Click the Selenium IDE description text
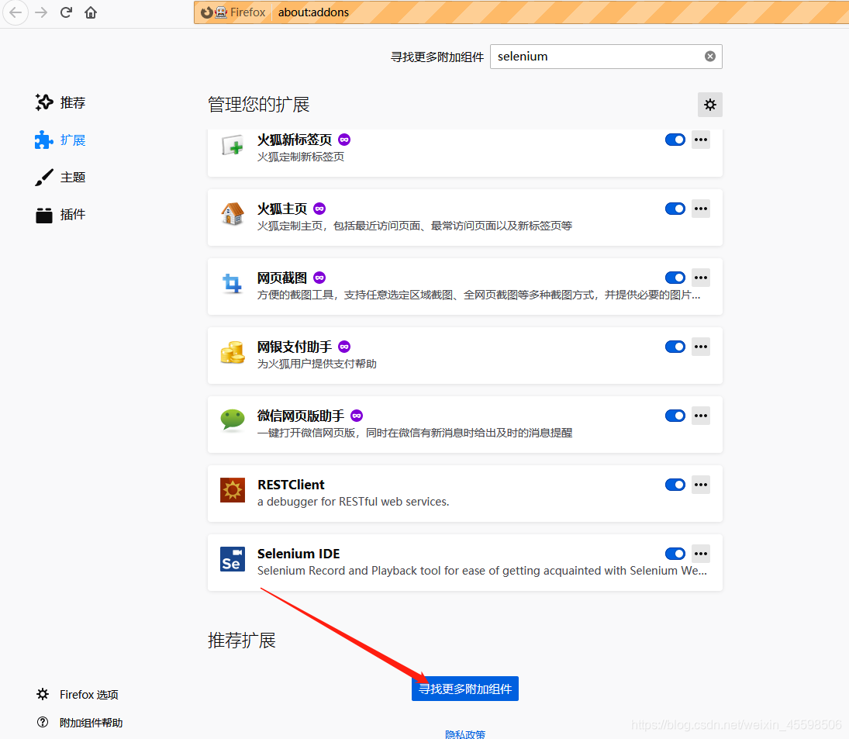 point(482,571)
